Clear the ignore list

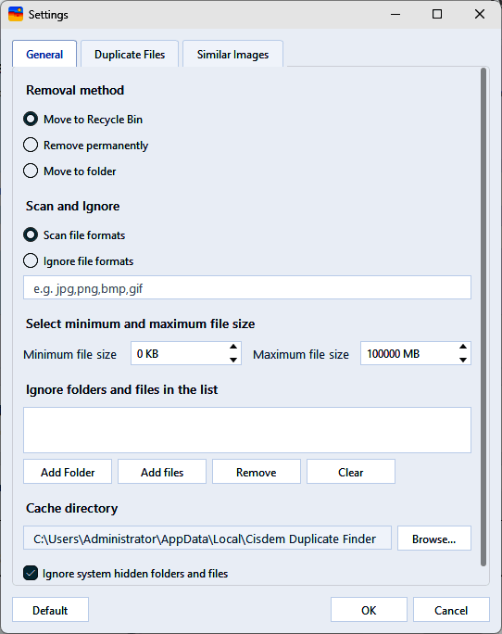(x=351, y=472)
